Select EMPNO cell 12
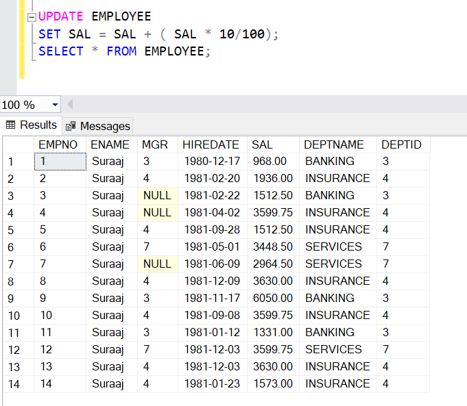This screenshot has height=406, width=467. click(x=60, y=349)
